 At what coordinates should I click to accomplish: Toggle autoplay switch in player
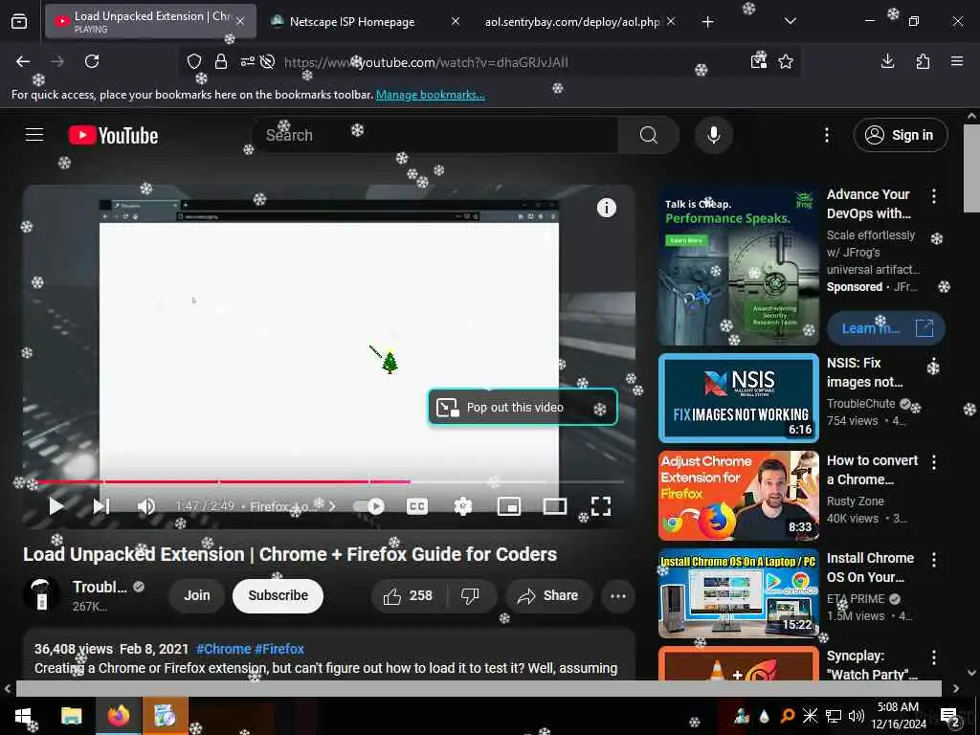point(369,506)
